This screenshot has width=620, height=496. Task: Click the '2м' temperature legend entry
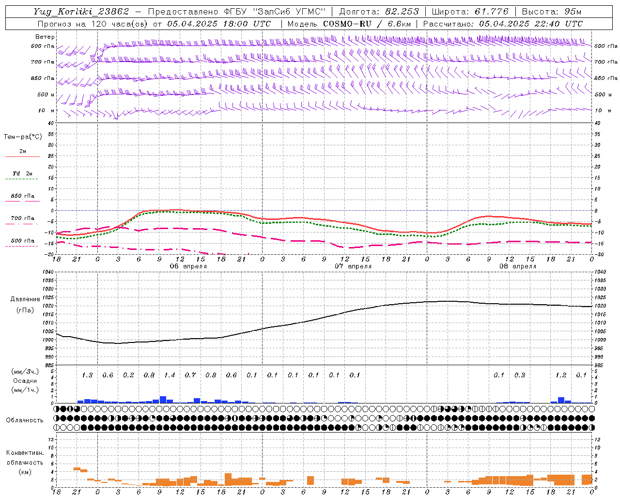23,152
